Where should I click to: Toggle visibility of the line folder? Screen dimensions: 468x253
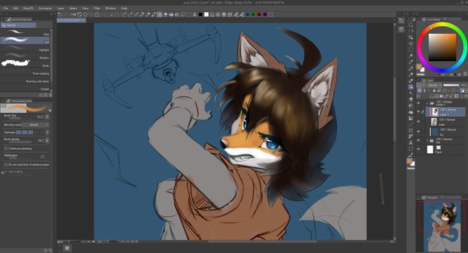[x=418, y=140]
